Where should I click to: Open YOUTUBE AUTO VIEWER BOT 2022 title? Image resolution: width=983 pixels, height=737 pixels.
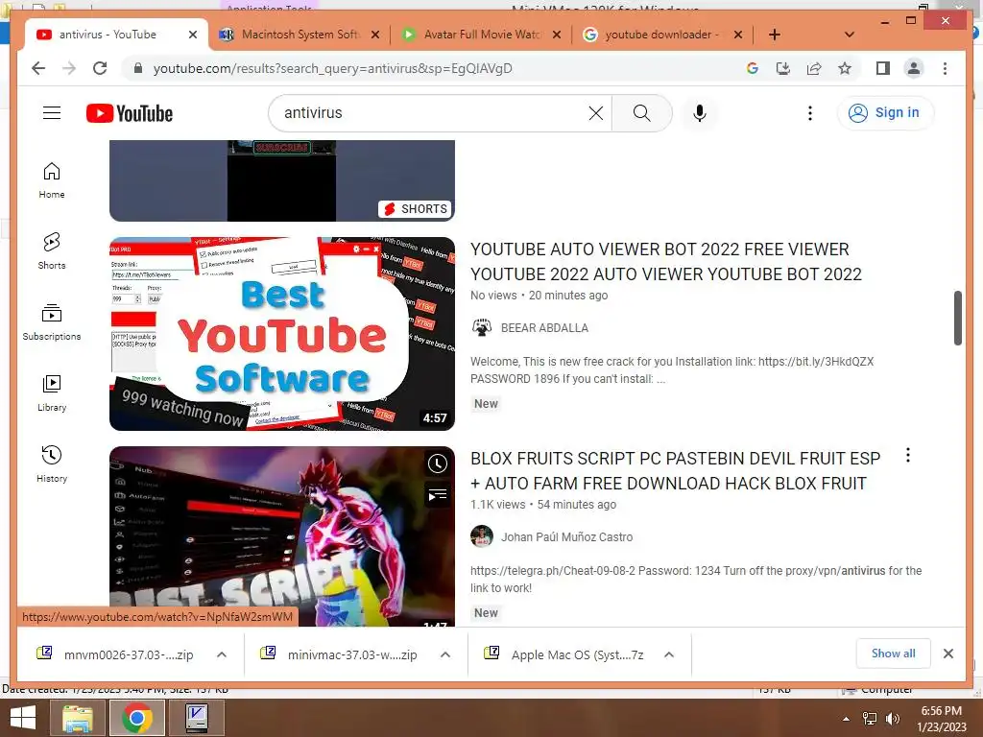(666, 261)
